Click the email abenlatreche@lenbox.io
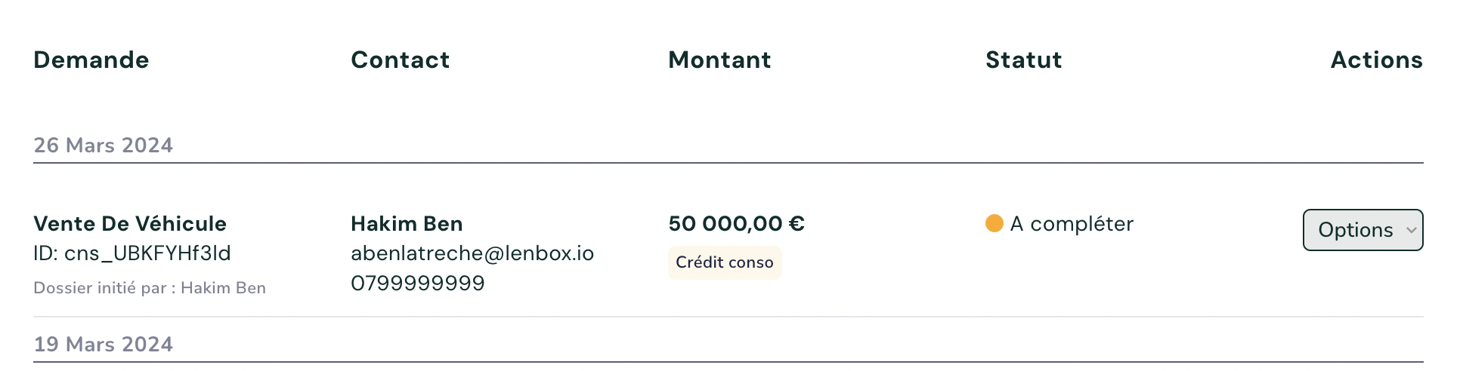The height and width of the screenshot is (371, 1460). pos(472,253)
